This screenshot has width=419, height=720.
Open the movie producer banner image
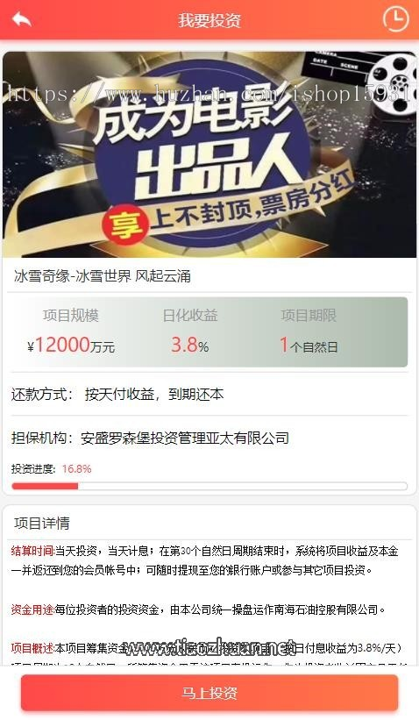pos(209,154)
